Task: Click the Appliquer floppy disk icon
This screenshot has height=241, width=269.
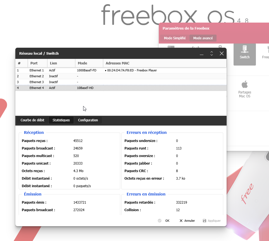Action: pos(205,221)
